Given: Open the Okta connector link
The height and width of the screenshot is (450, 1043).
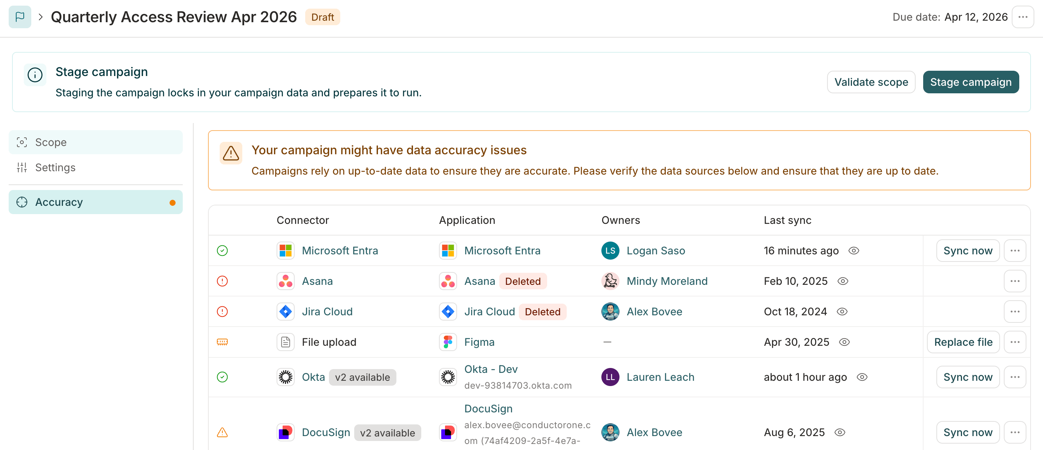Looking at the screenshot, I should tap(314, 377).
